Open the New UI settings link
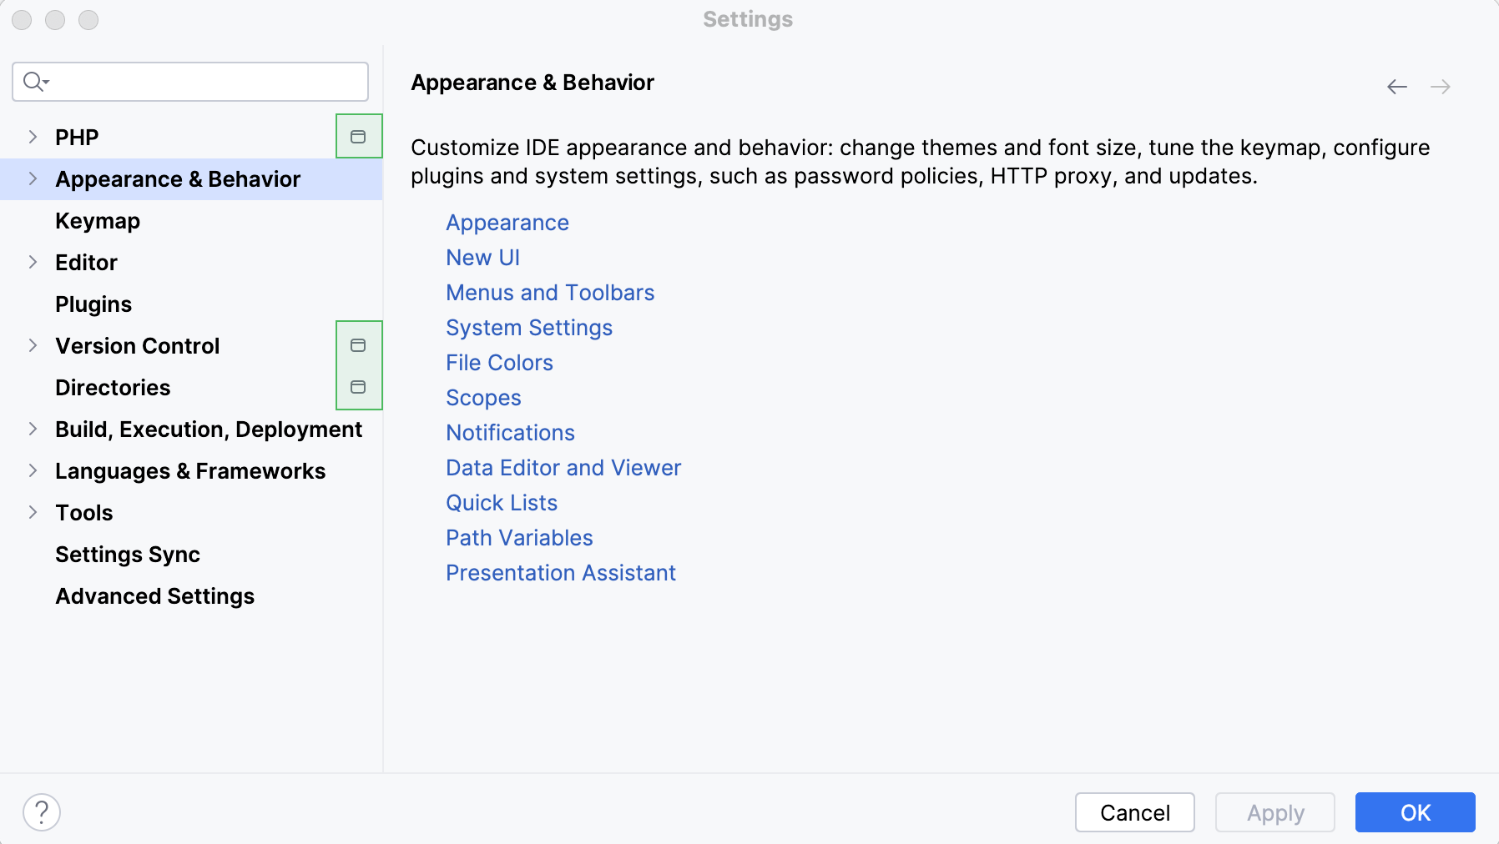 pyautogui.click(x=482, y=257)
